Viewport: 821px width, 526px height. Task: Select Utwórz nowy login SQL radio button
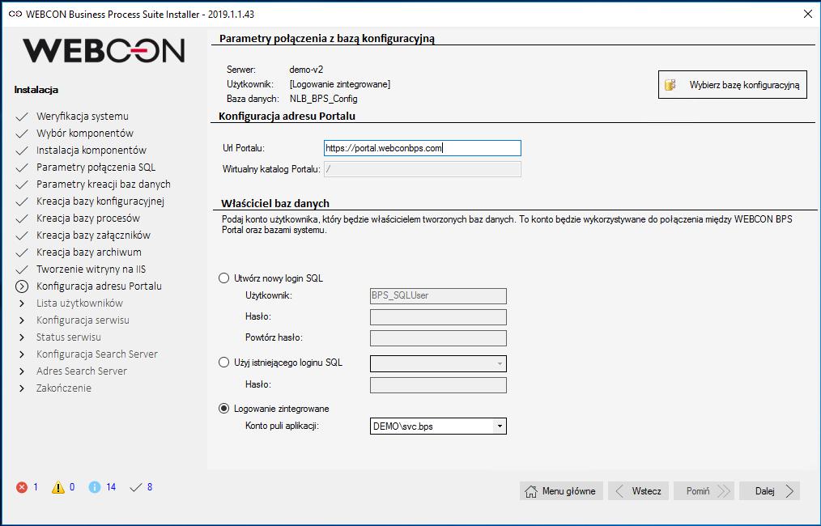click(x=223, y=278)
